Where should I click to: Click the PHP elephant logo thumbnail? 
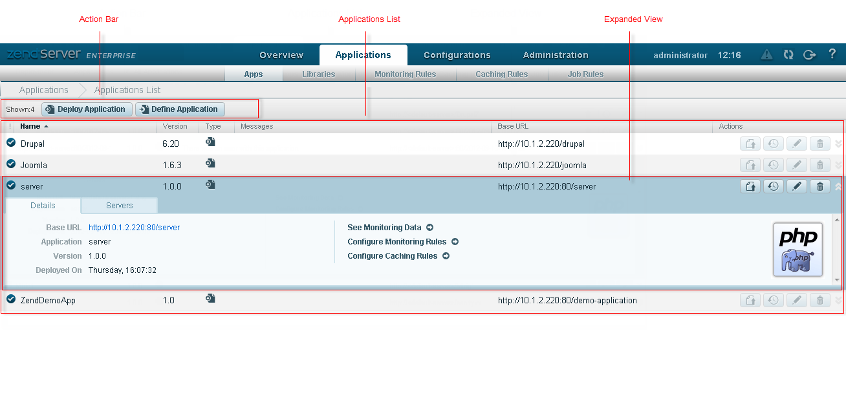point(797,250)
